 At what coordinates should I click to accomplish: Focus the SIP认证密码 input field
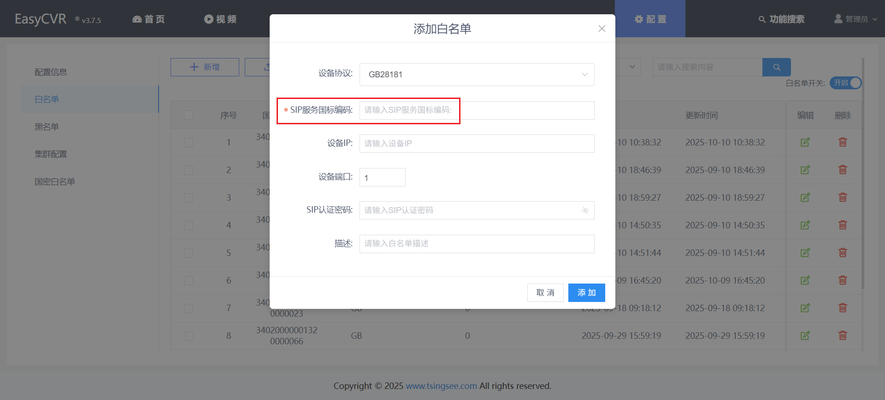click(477, 210)
